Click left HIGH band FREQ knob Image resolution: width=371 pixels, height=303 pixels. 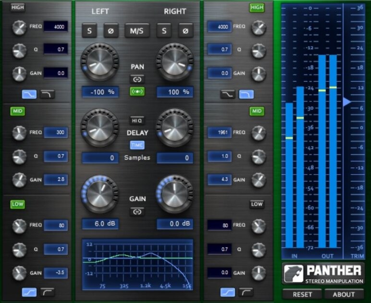pyautogui.click(x=19, y=27)
